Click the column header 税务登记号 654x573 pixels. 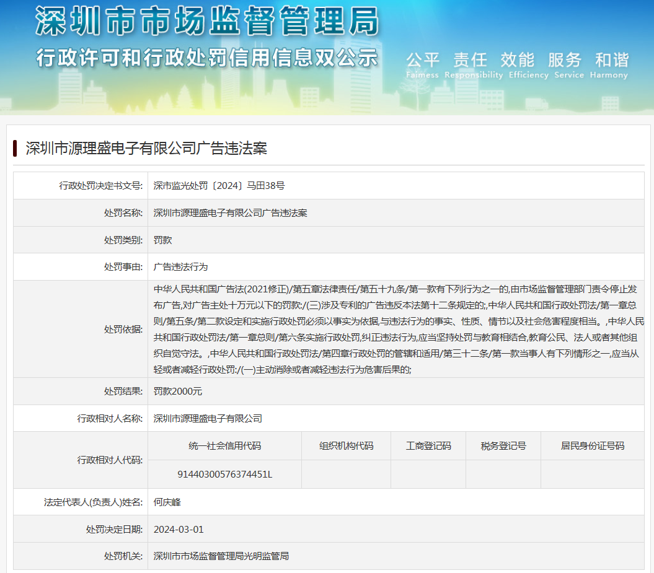[x=503, y=446]
